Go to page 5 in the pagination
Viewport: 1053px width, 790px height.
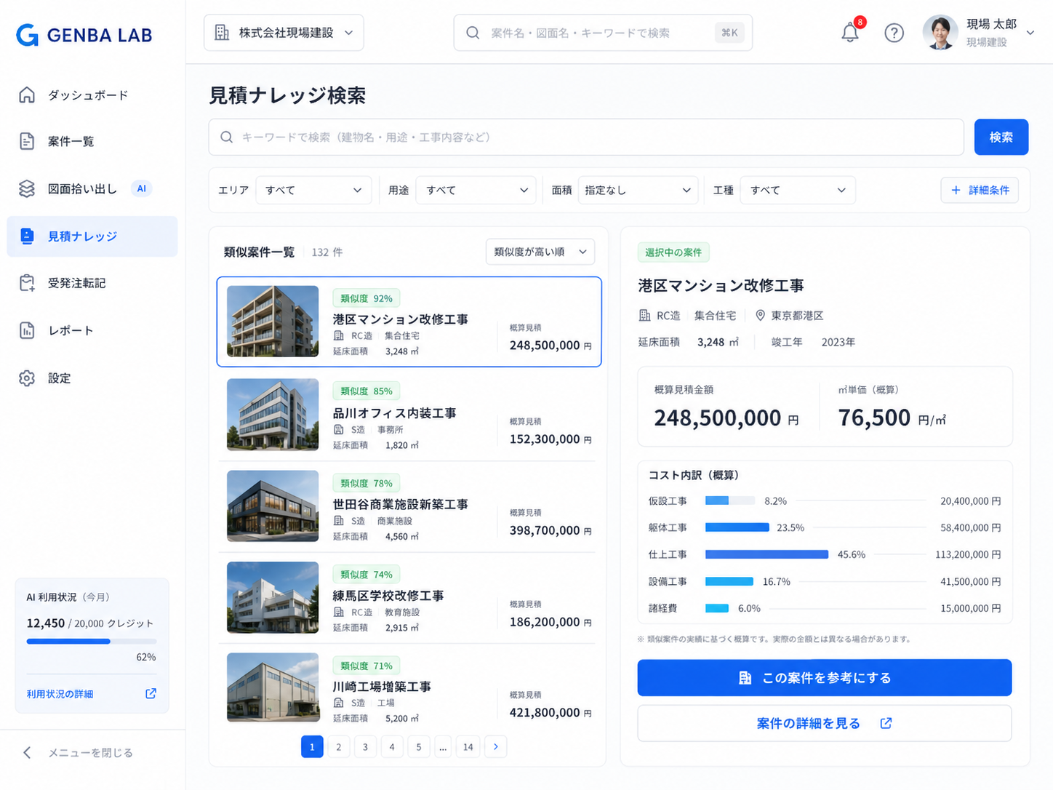click(x=418, y=746)
